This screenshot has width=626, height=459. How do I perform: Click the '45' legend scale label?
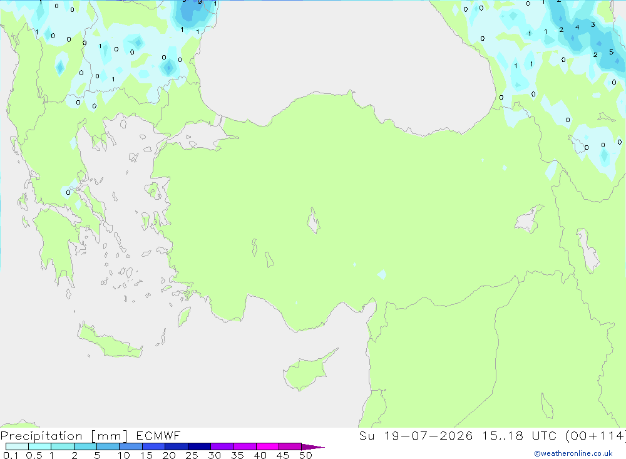click(283, 455)
